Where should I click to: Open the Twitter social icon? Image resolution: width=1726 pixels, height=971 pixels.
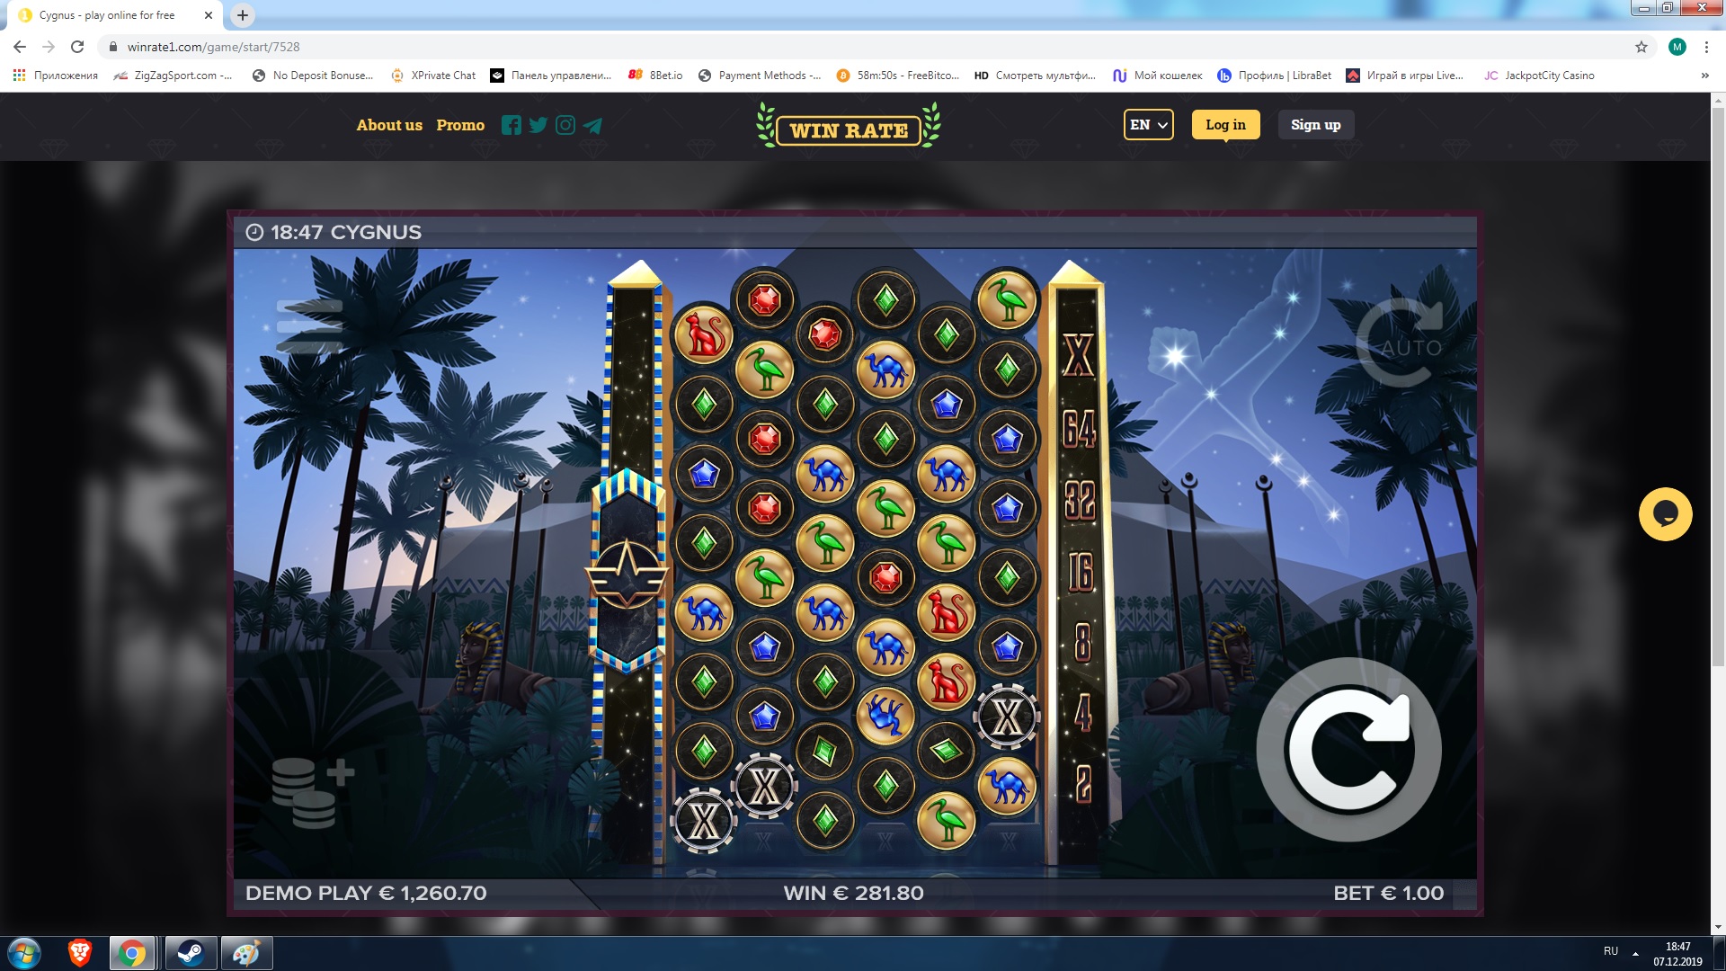pos(538,126)
